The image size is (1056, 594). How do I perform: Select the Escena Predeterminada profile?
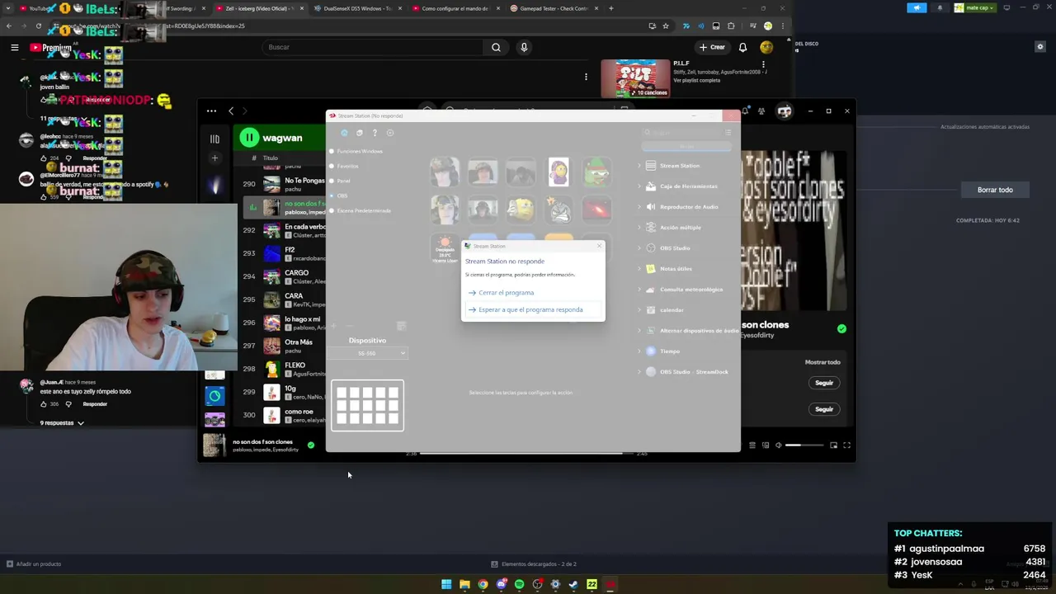coord(363,210)
